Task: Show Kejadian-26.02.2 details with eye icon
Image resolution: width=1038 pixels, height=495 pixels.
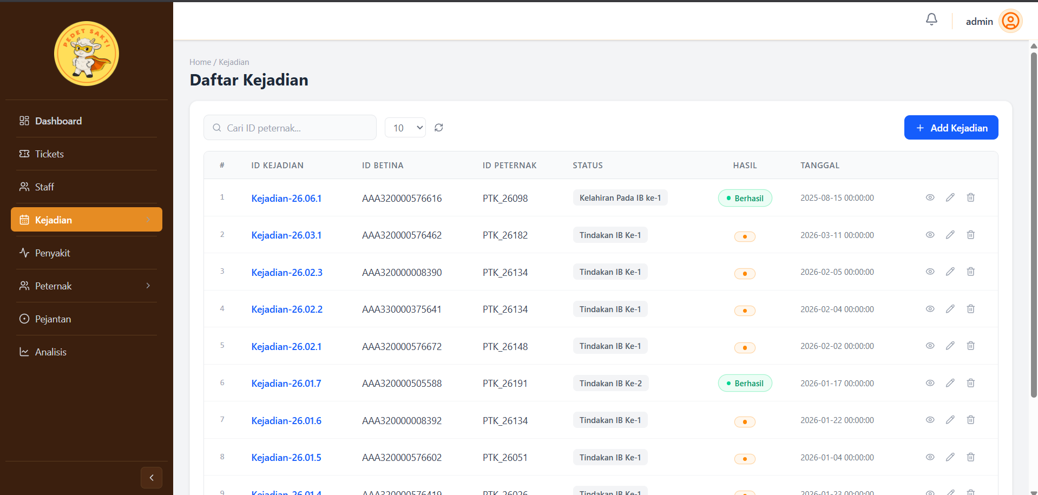Action: (x=930, y=309)
